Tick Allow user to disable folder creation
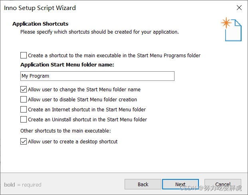This screenshot has width=248, height=195. click(x=24, y=99)
